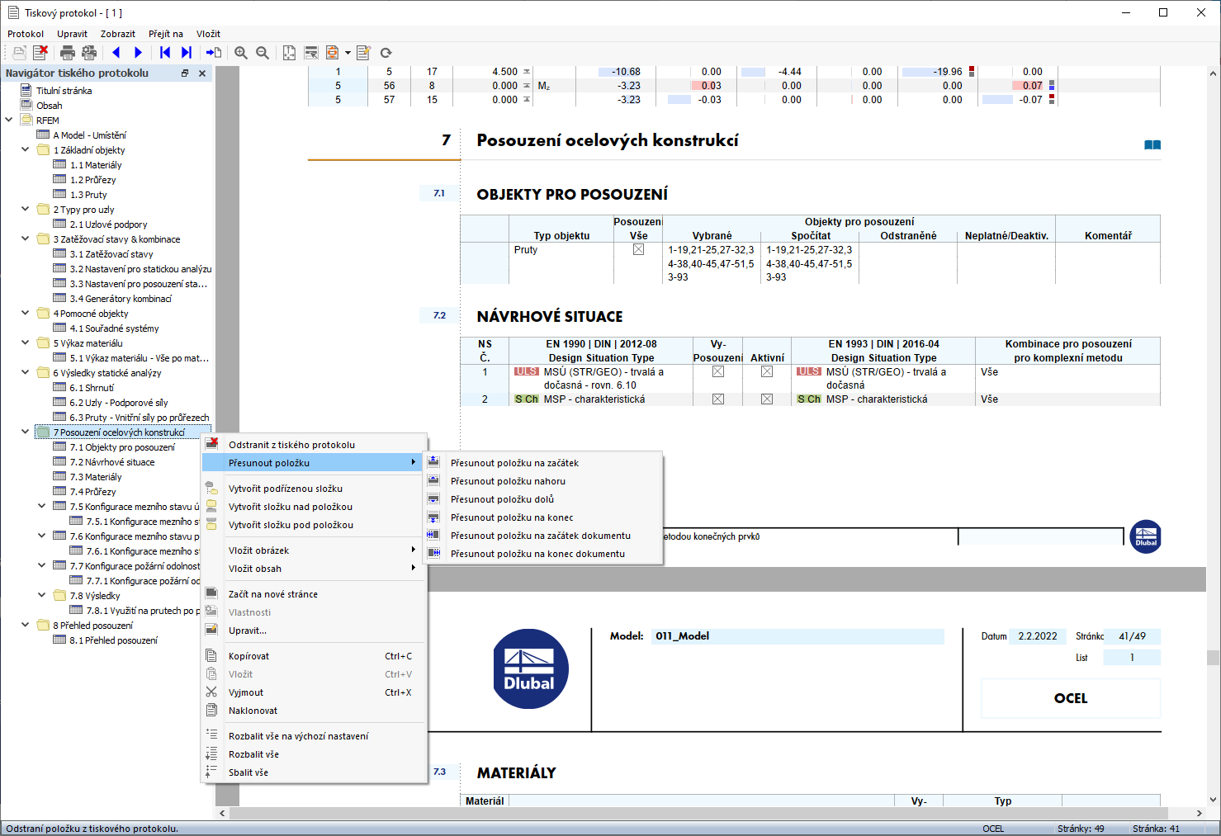Toggle the Vše checkbox in Pruty row
Image resolution: width=1221 pixels, height=836 pixels.
point(638,250)
